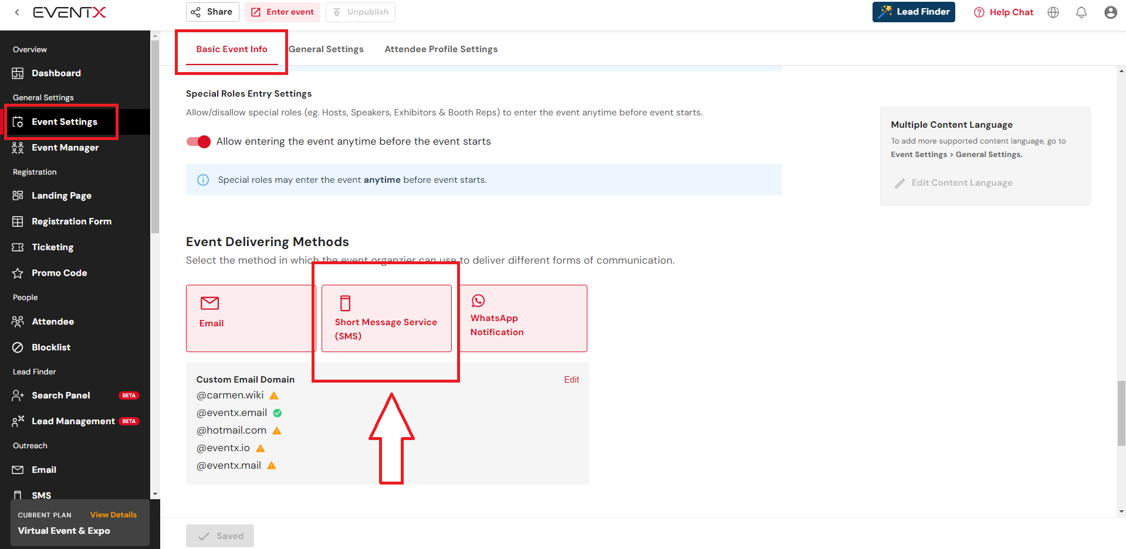The image size is (1126, 549).
Task: Open the Lead Finder button
Action: pyautogui.click(x=914, y=12)
